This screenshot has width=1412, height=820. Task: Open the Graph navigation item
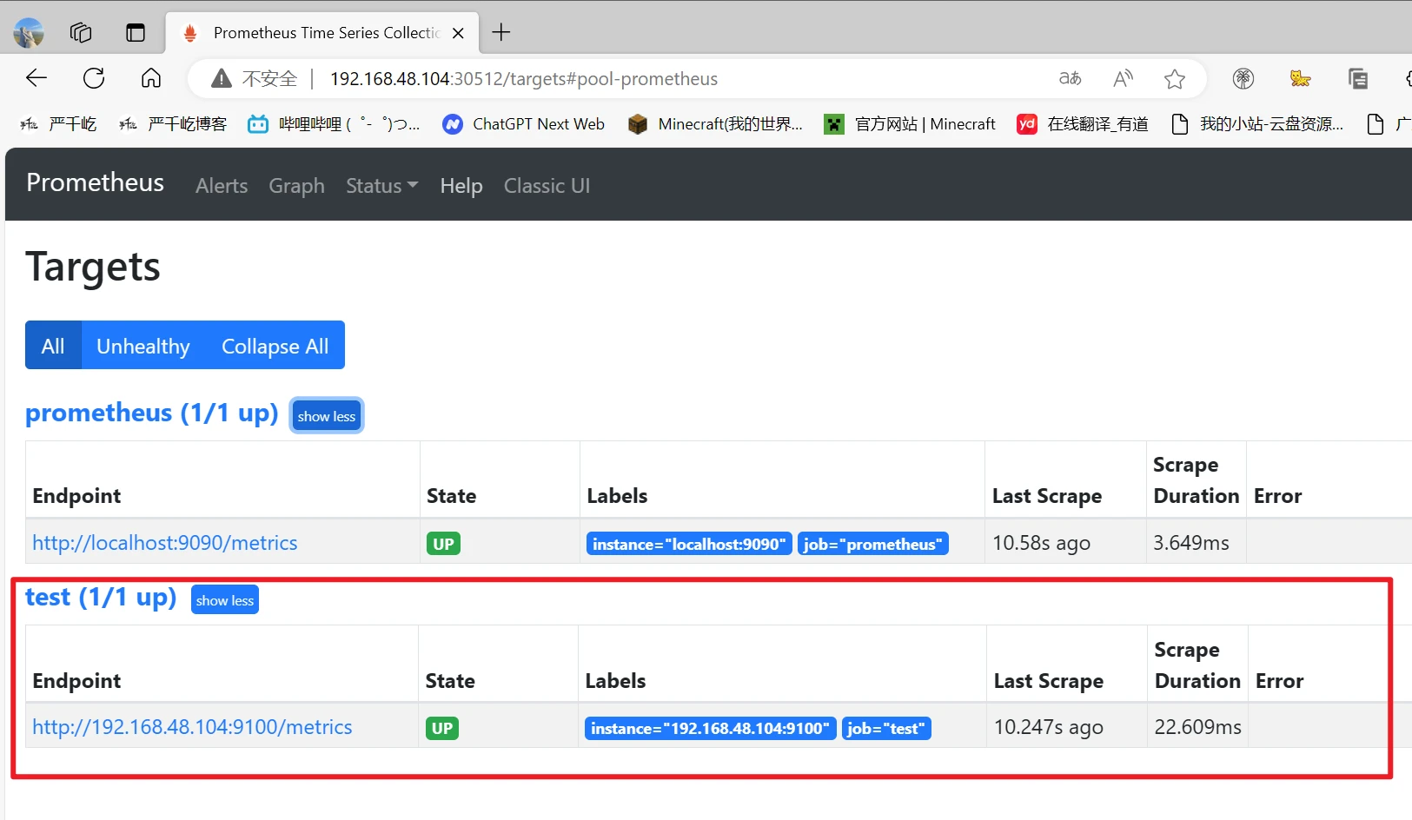(296, 186)
